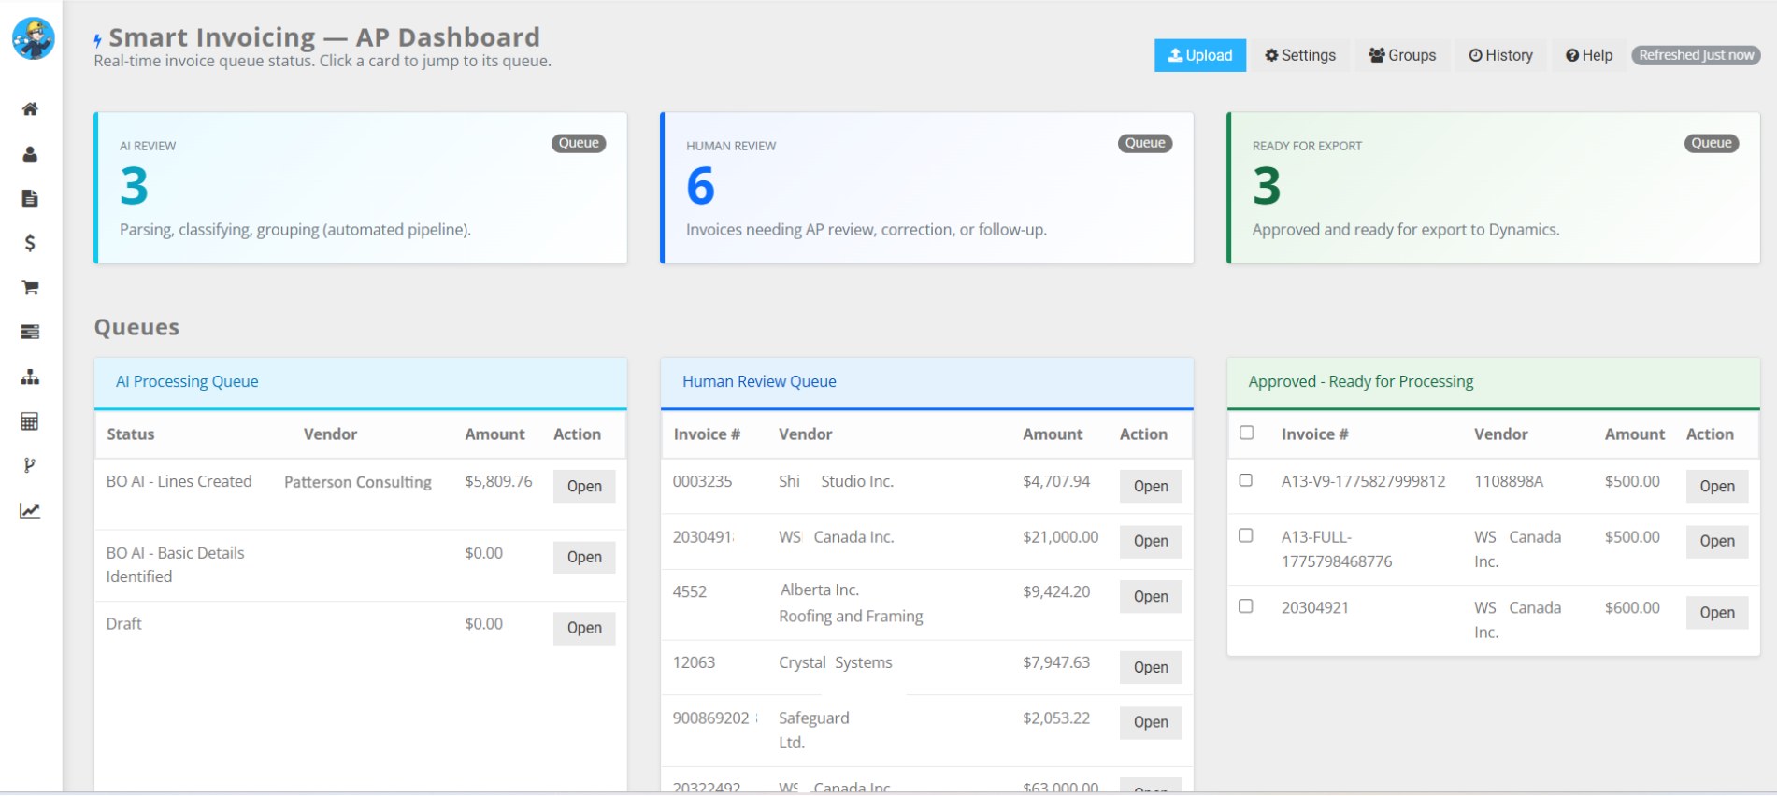This screenshot has width=1777, height=796.
Task: Open the user avatar in the sidebar
Action: click(33, 38)
